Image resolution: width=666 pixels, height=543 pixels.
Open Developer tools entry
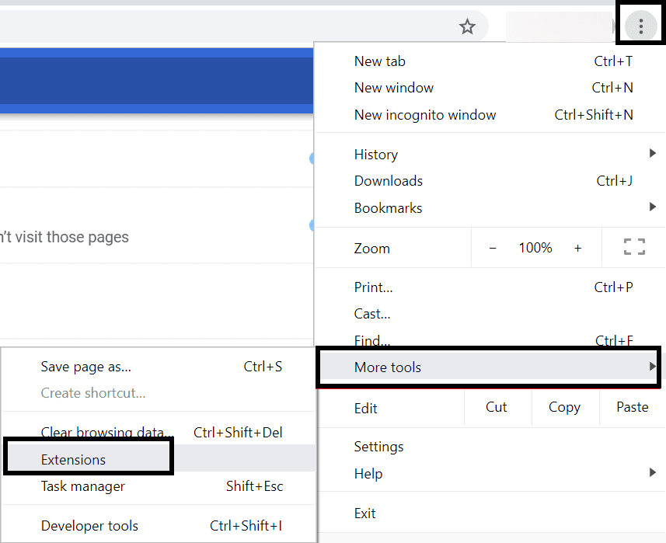pyautogui.click(x=159, y=526)
